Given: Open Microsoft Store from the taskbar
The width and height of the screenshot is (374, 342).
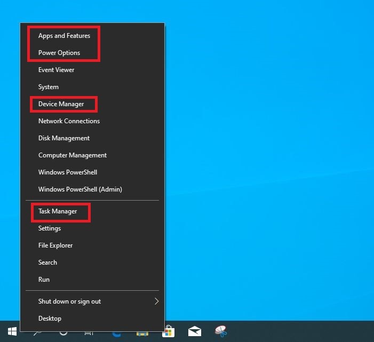Looking at the screenshot, I should pos(169,332).
